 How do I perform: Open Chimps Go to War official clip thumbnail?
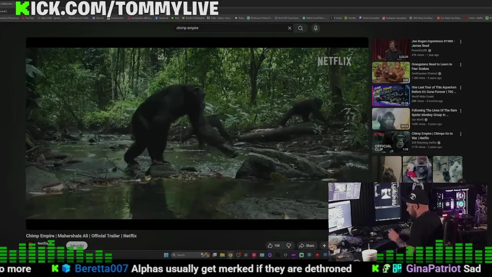point(391,141)
